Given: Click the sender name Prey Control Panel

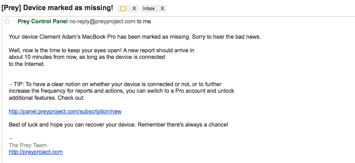Looking at the screenshot, I should click(43, 22).
